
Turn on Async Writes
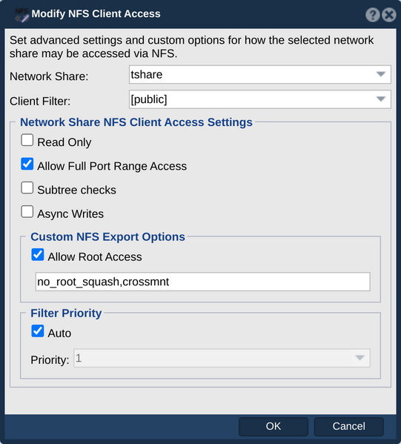(27, 212)
